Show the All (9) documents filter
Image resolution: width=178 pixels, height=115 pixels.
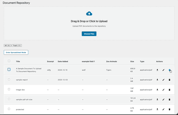click(x=8, y=45)
